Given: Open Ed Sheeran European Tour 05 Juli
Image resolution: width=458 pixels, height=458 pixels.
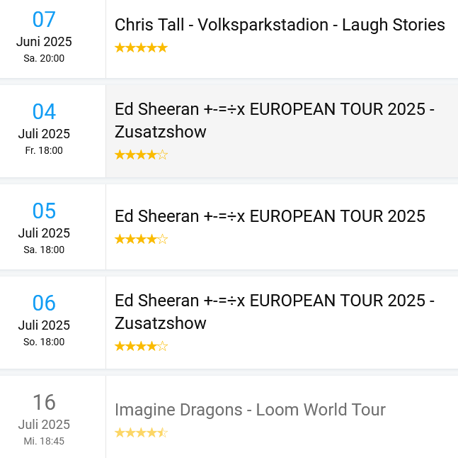Looking at the screenshot, I should point(270,216).
